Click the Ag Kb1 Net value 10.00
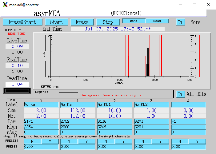216x154 pixels. coord(115,116)
